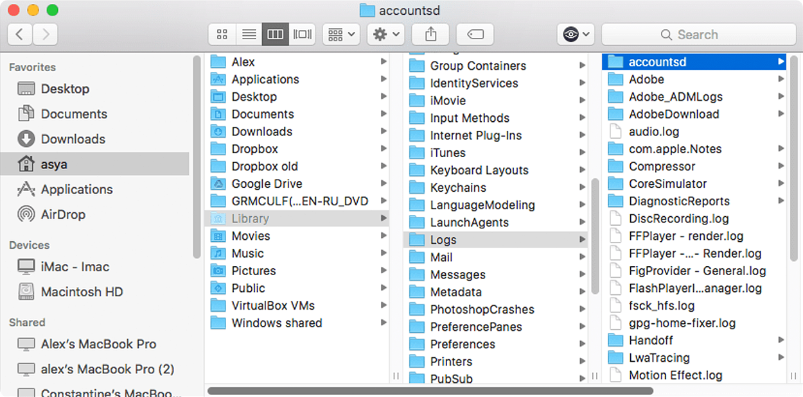
Task: Select the PhotoshopCrashes folder
Action: tap(497, 309)
